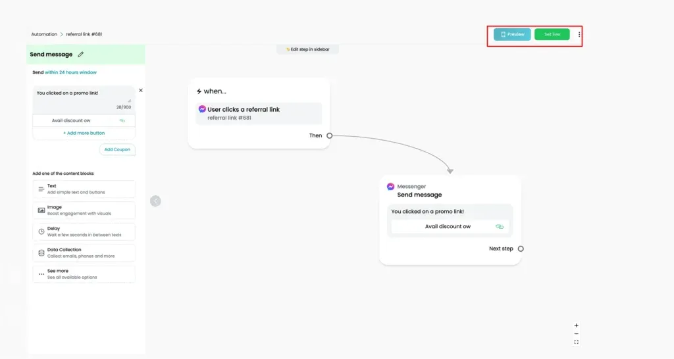Go to Automation in breadcrumb
This screenshot has width=674, height=359.
click(x=44, y=34)
